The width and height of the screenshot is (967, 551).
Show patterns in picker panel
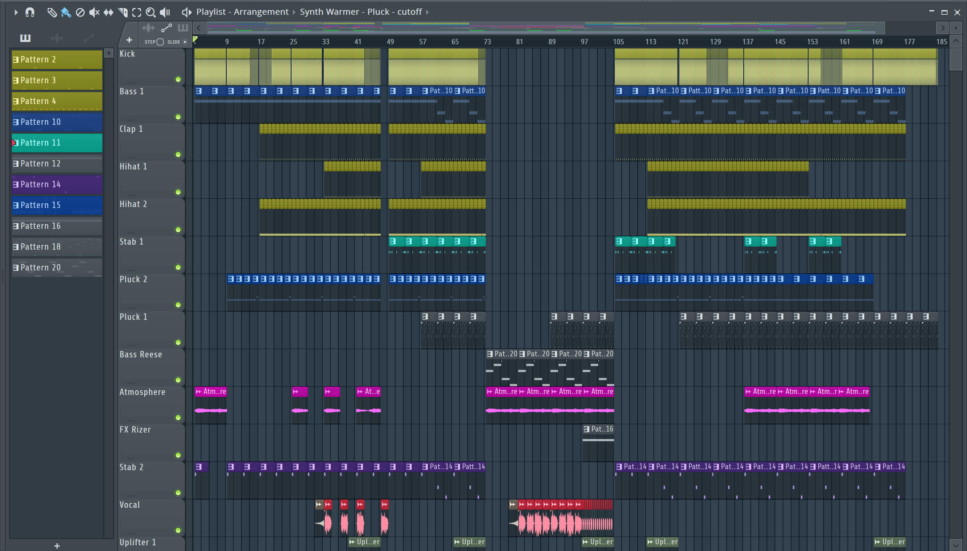pyautogui.click(x=26, y=38)
